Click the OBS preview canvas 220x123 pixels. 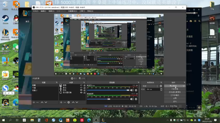click(109, 45)
